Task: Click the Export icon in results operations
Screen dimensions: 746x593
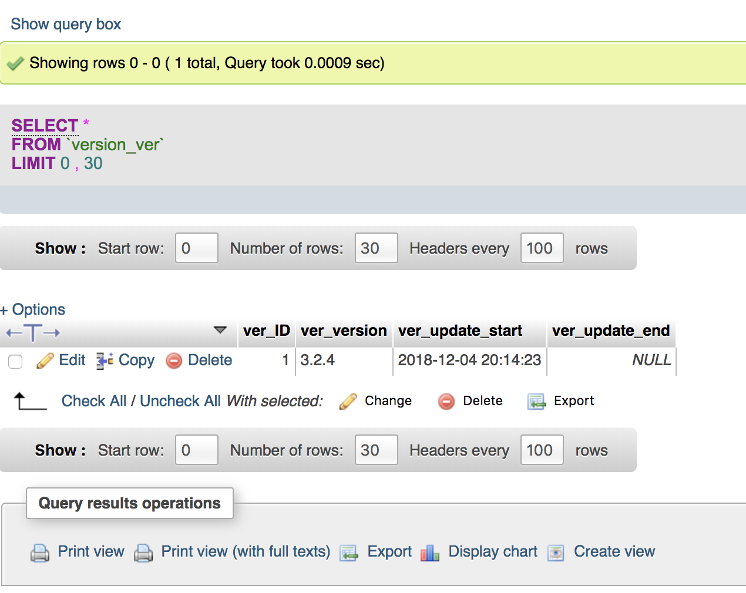Action: [349, 552]
